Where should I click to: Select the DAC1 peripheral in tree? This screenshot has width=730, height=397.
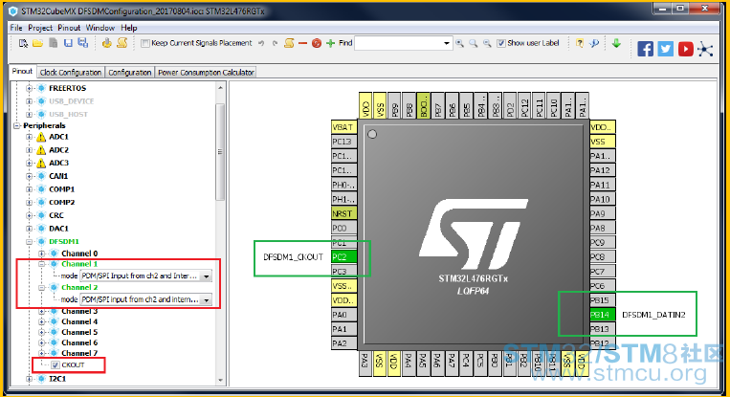(58, 229)
